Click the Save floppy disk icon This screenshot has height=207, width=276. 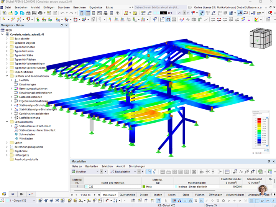point(34,13)
